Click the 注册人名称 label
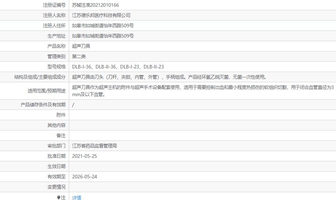 54,16
